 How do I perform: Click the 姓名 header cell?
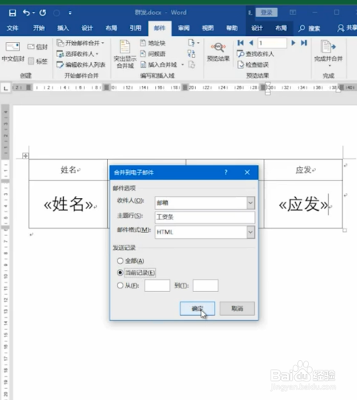(68, 169)
